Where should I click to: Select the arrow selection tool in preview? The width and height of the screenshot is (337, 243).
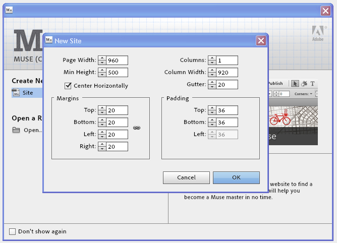click(x=296, y=84)
